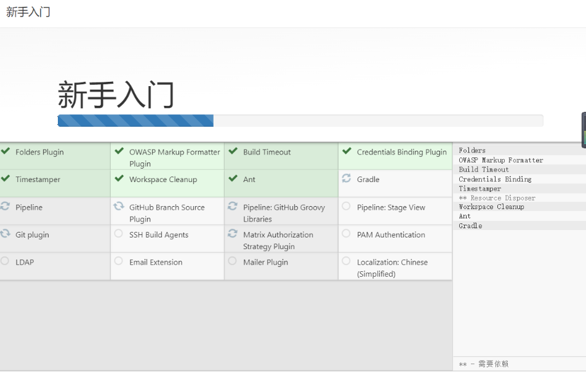Select the Folders Plugin label
The height and width of the screenshot is (382, 586).
pyautogui.click(x=39, y=152)
